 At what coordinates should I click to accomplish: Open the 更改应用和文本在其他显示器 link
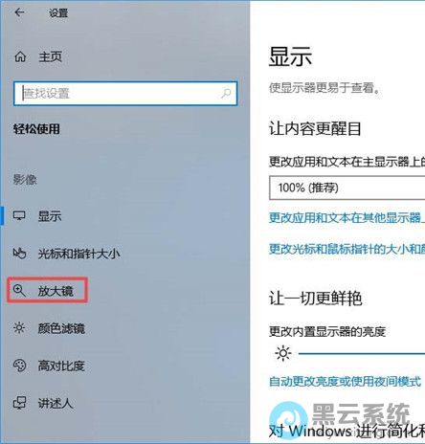[347, 218]
